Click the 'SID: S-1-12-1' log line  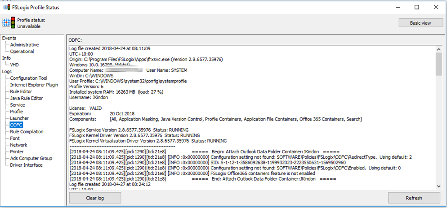point(208,163)
